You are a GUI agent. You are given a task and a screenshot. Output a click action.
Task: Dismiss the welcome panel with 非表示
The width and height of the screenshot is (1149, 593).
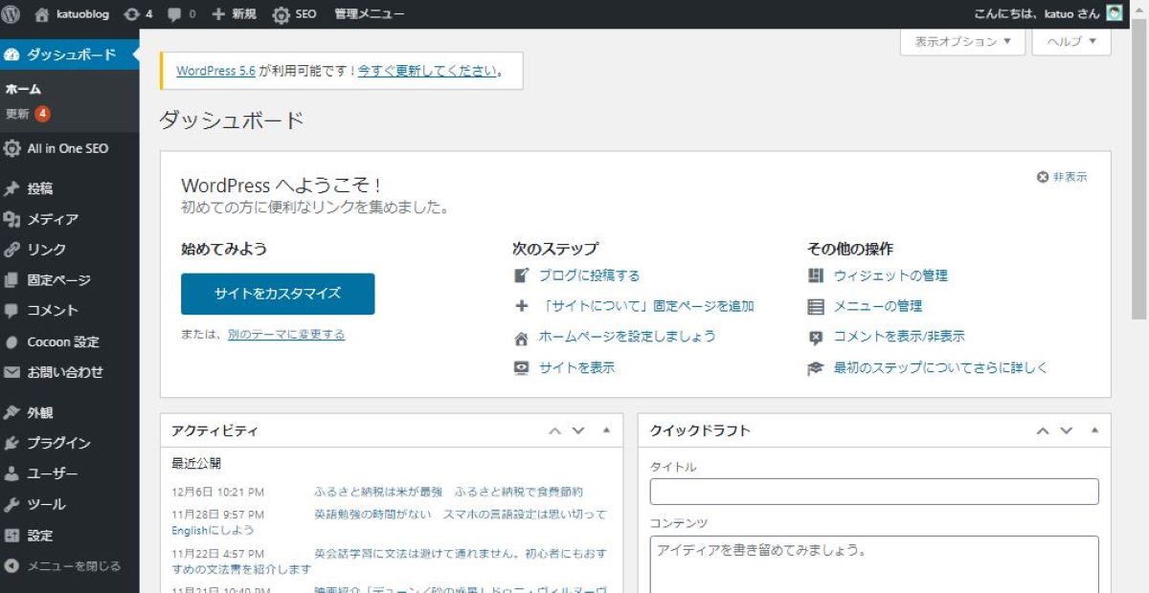[x=1063, y=177]
